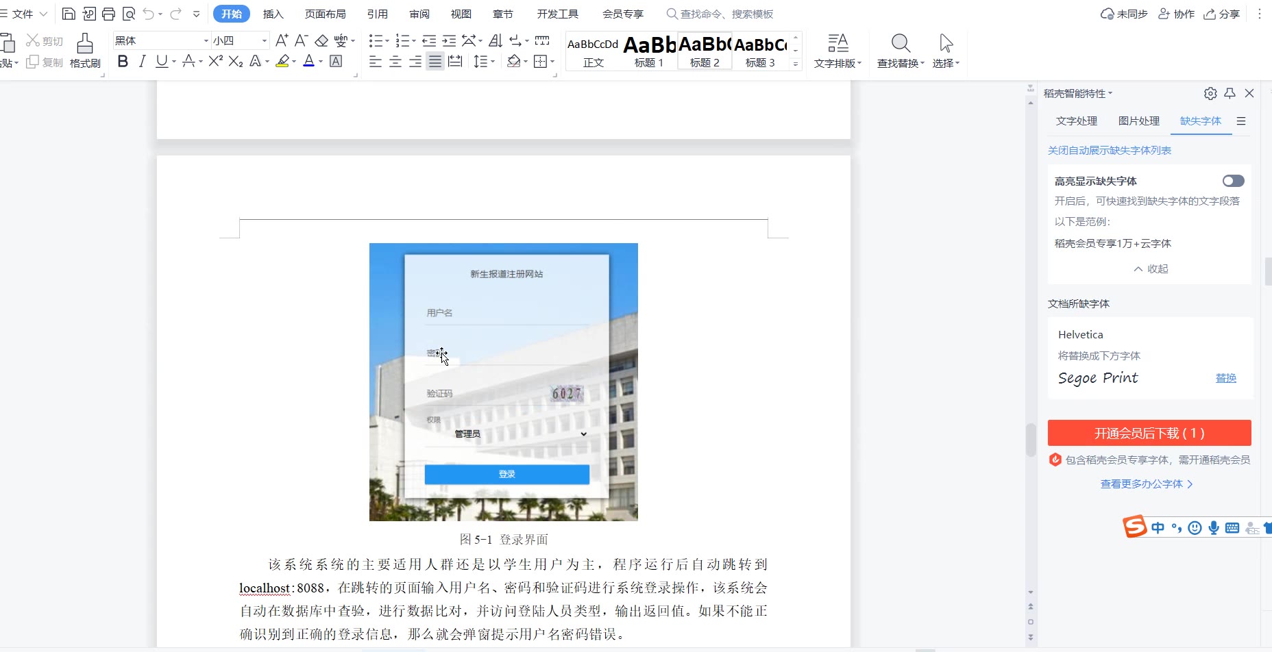The height and width of the screenshot is (652, 1272).
Task: Click the Increase Font Size icon
Action: point(282,40)
